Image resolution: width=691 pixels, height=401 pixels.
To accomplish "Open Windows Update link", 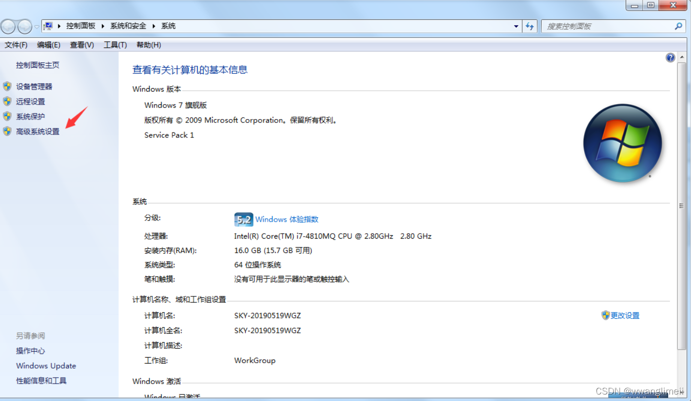I will click(46, 366).
